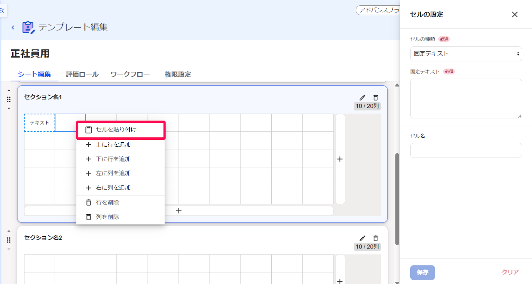Click the セクション名1 heading
532x284 pixels.
(43, 97)
